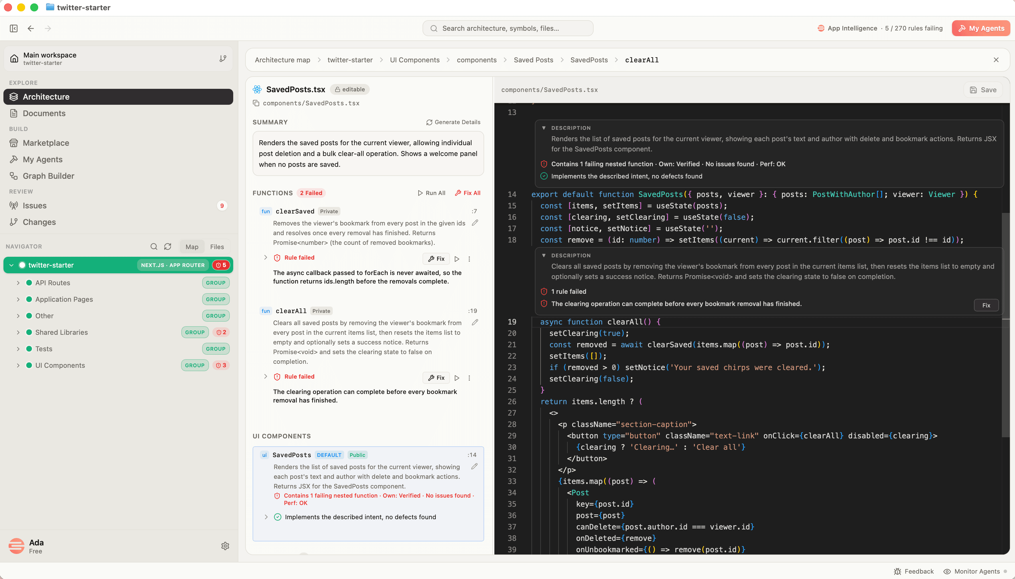Open the Documents section
1015x579 pixels.
[x=118, y=113]
